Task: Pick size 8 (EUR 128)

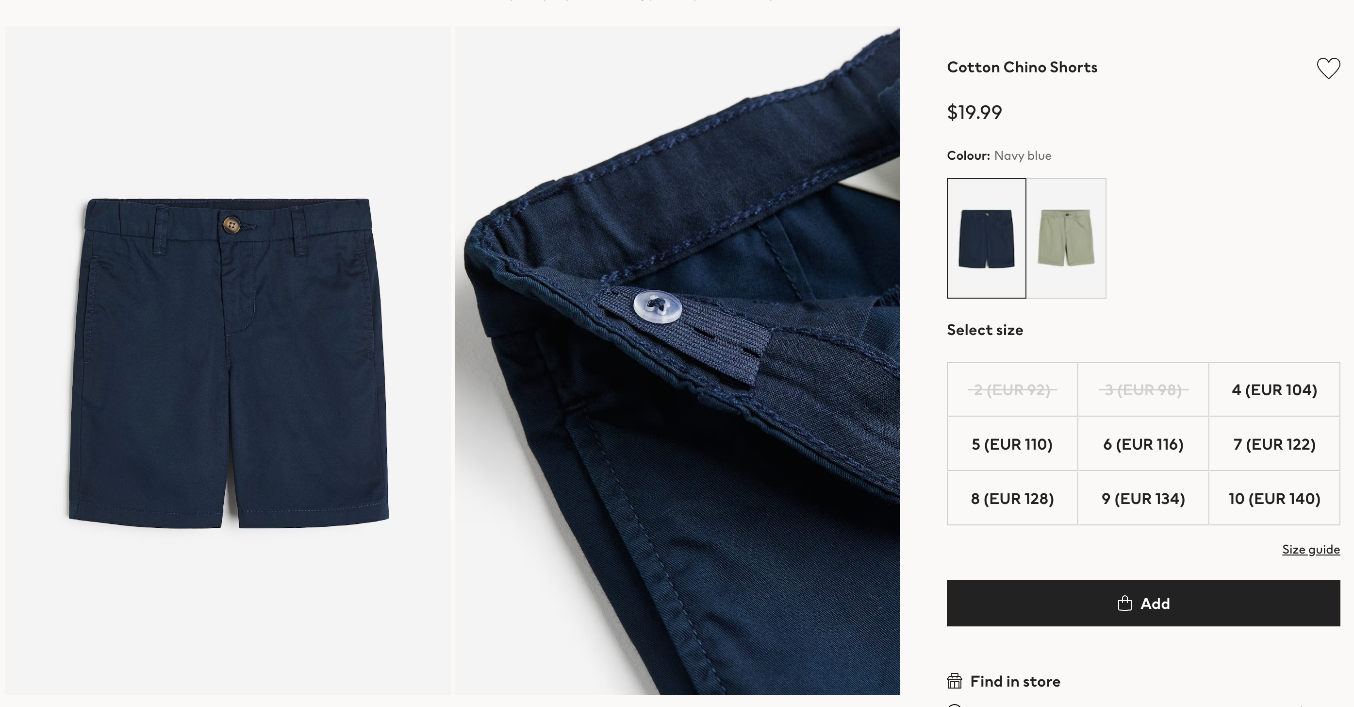Action: click(1012, 498)
